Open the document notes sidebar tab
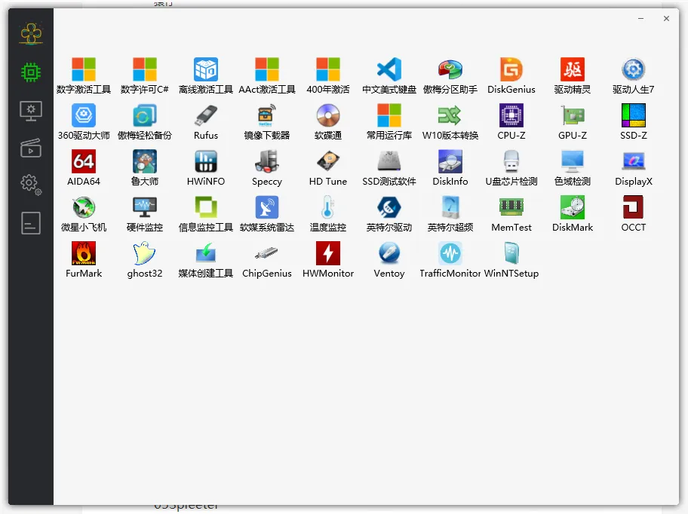The width and height of the screenshot is (688, 514). pos(31,223)
